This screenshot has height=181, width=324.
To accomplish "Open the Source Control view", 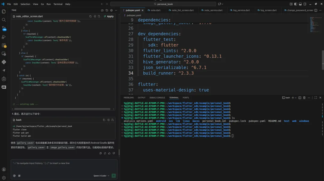I will pos(4,29).
